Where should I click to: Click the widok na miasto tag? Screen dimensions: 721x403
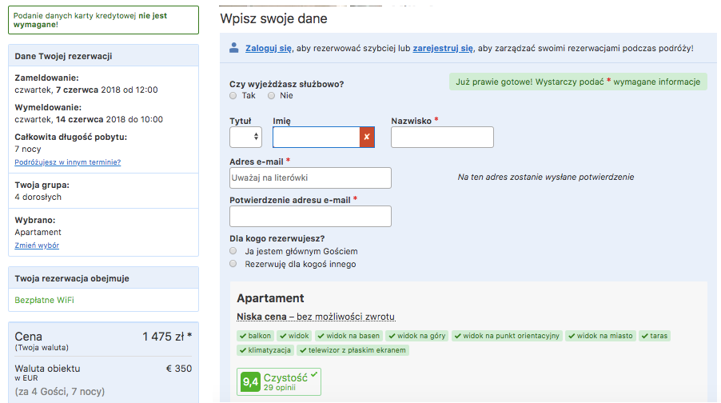pyautogui.click(x=600, y=336)
